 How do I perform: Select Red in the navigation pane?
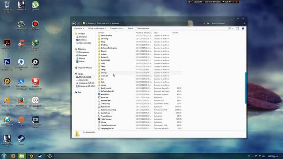coord(79,92)
